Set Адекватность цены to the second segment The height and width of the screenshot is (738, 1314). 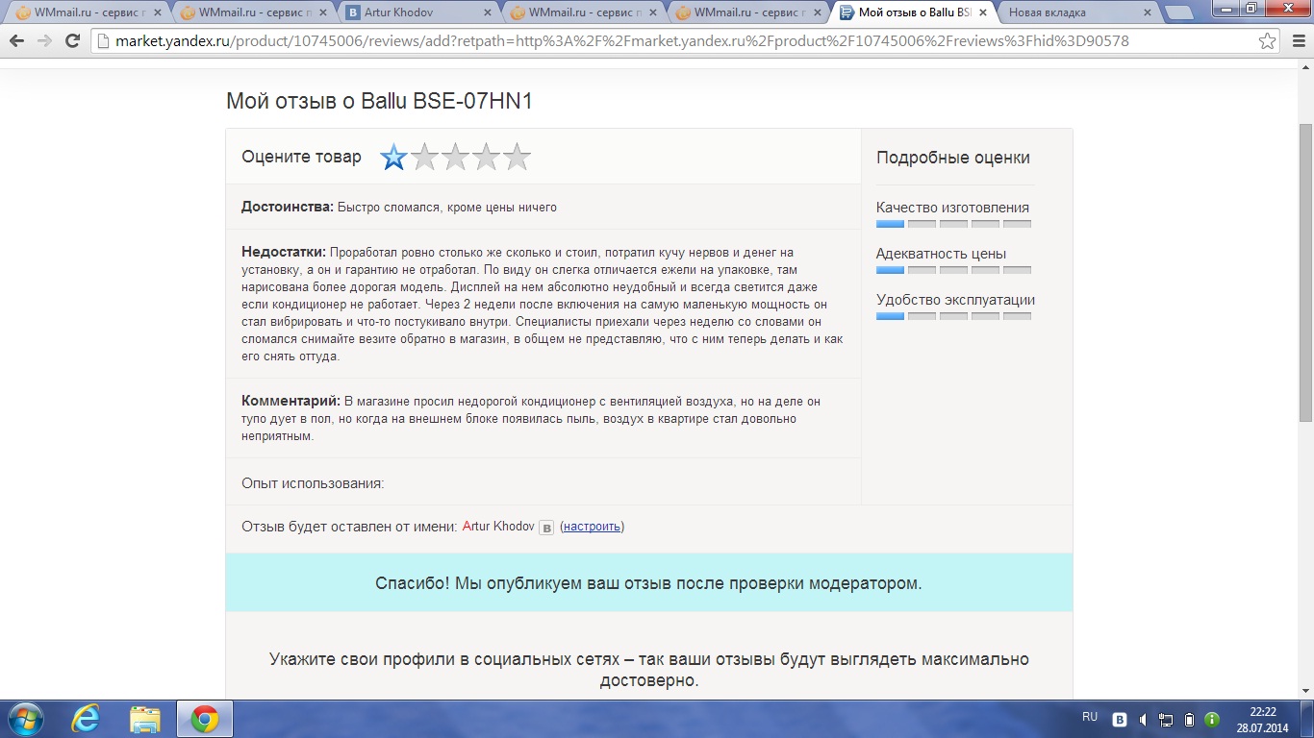(x=922, y=270)
